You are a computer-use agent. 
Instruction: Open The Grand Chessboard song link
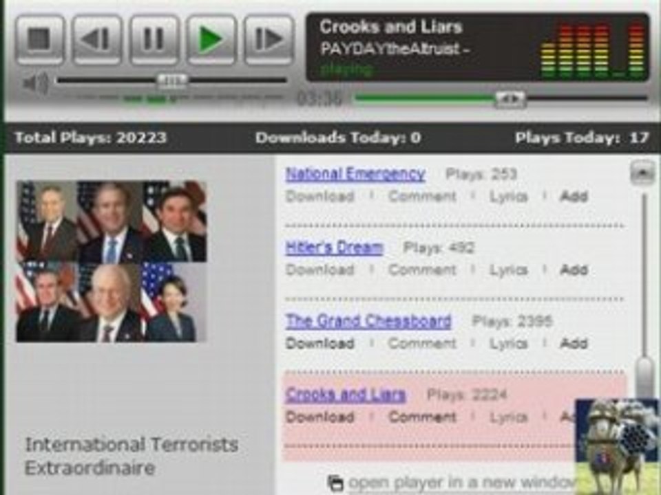click(x=368, y=321)
